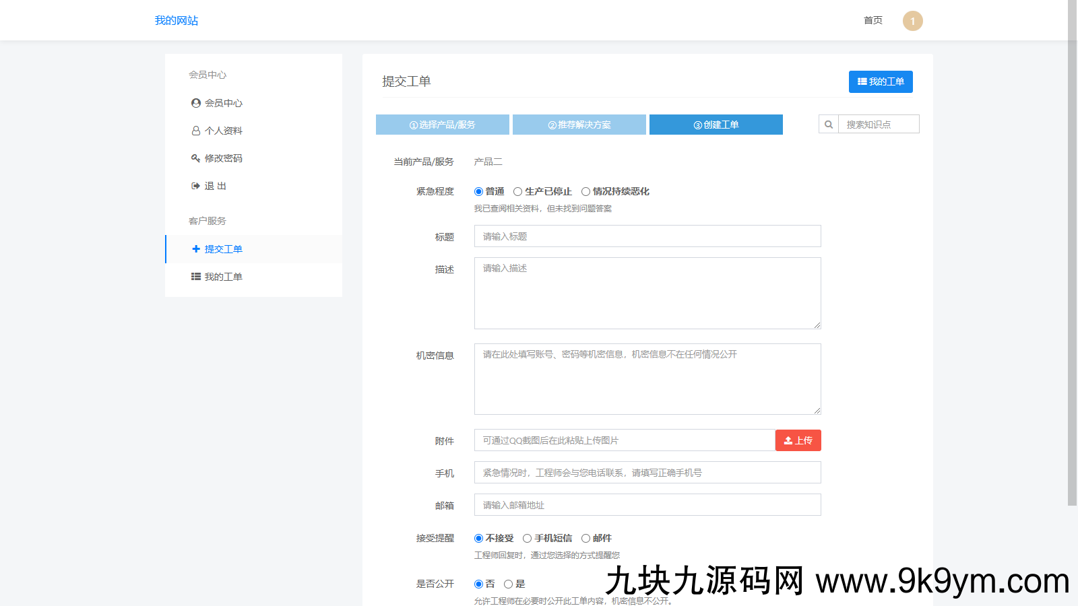Image resolution: width=1078 pixels, height=606 pixels.
Task: Click the page vertical scrollbar
Action: point(1072,269)
